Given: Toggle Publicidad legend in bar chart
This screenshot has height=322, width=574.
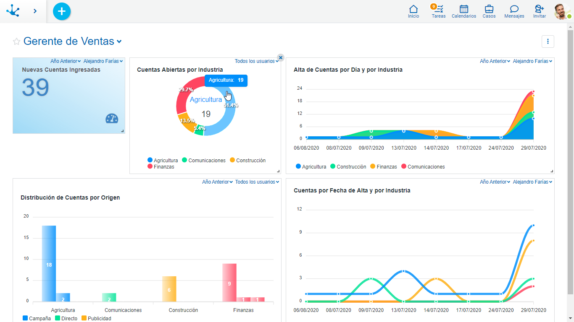Looking at the screenshot, I should [x=96, y=319].
